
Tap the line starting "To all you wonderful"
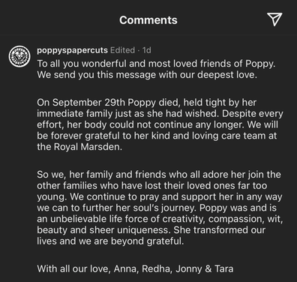156,64
